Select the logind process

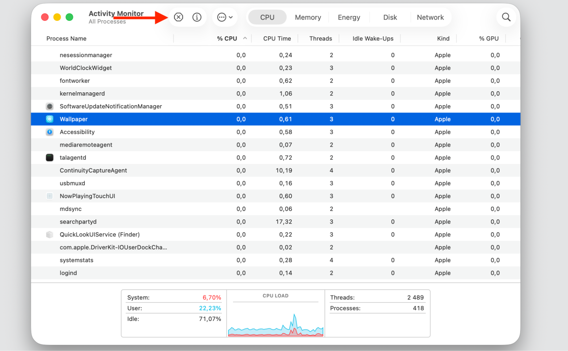[276, 273]
